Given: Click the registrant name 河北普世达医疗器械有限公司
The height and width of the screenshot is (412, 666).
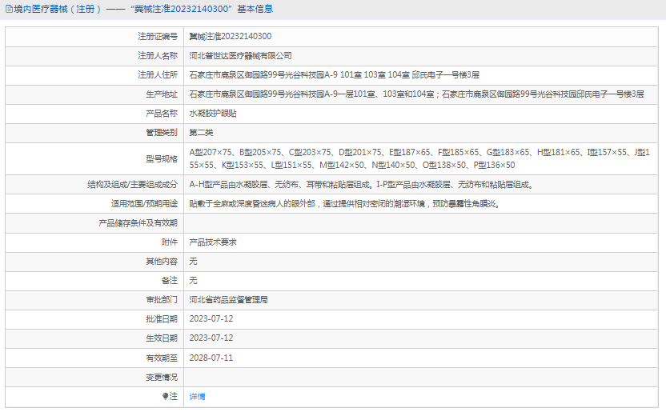Looking at the screenshot, I should (x=240, y=56).
